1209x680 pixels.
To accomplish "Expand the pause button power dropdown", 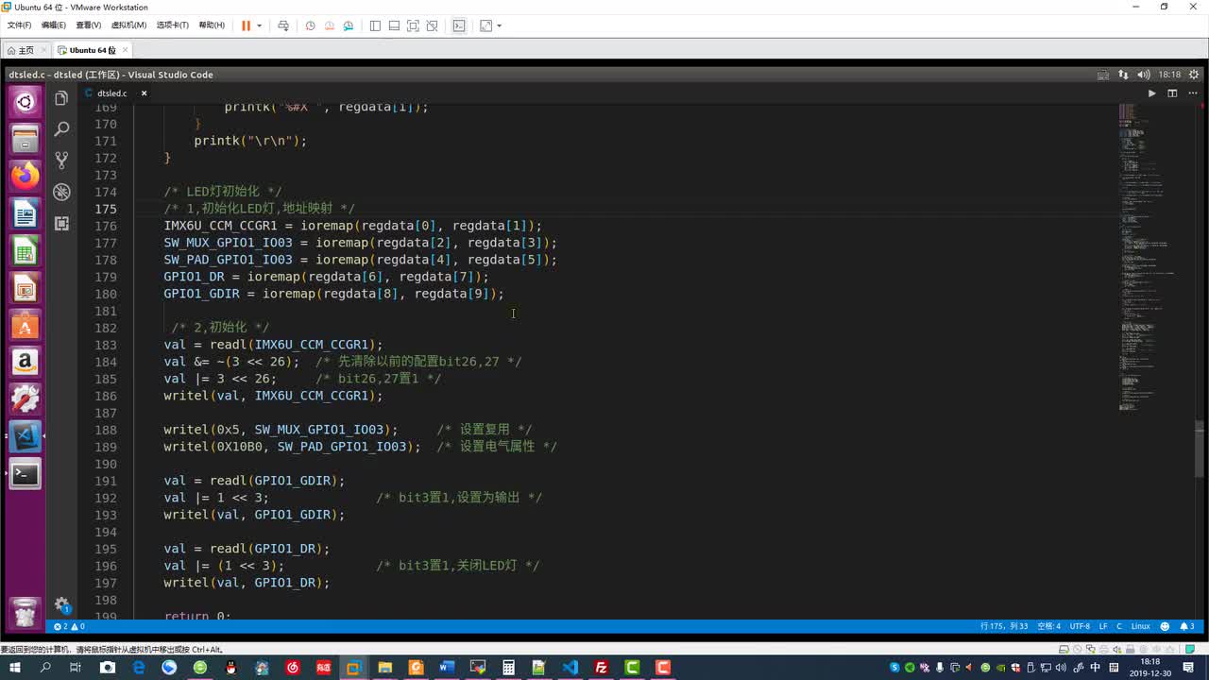I will (260, 25).
